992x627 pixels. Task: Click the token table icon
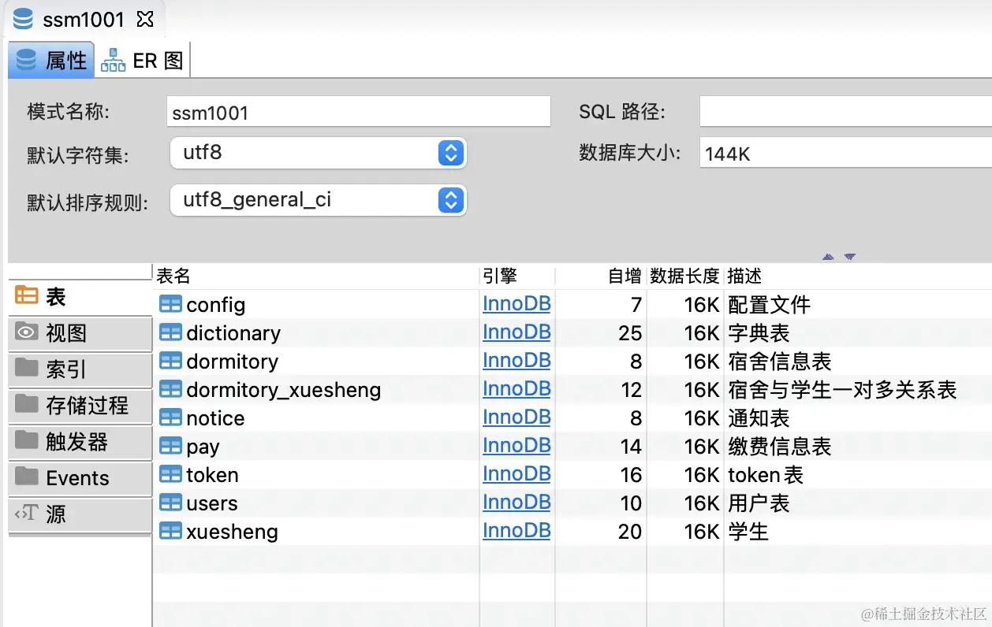tap(170, 475)
